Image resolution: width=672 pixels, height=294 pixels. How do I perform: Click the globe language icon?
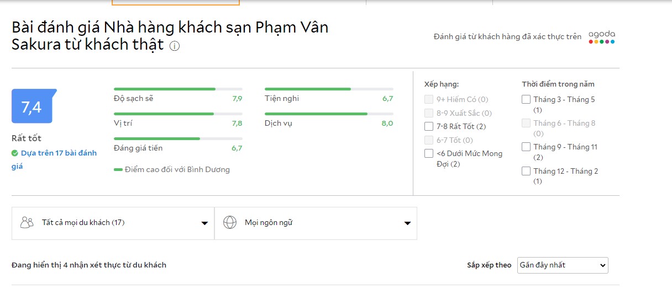(229, 223)
